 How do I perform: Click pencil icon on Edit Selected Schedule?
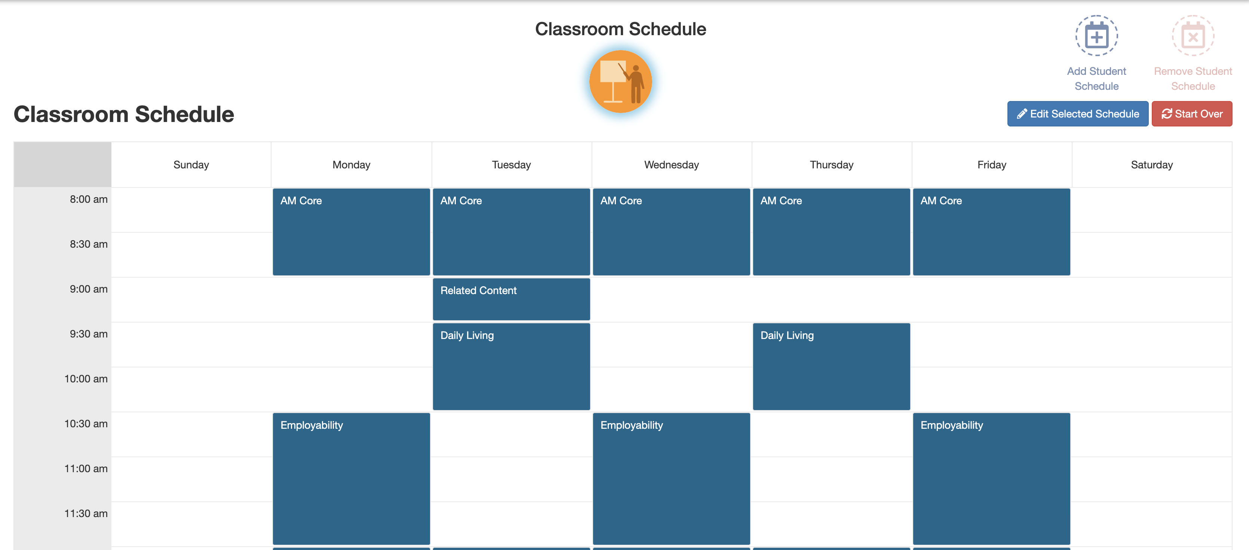[x=1022, y=114]
